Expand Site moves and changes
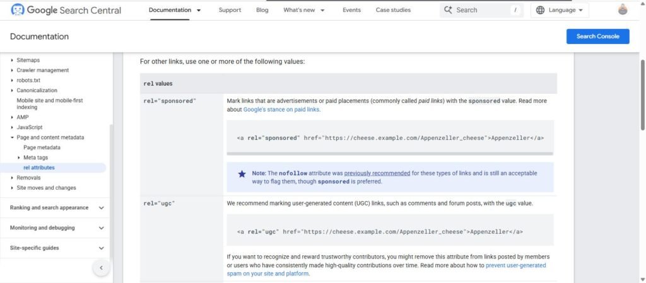This screenshot has height=283, width=646. (x=13, y=188)
